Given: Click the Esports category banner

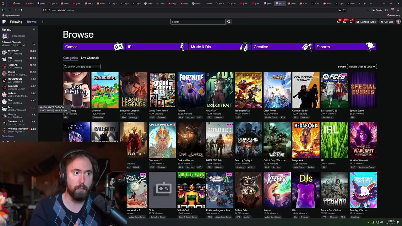Looking at the screenshot, I should [x=345, y=47].
